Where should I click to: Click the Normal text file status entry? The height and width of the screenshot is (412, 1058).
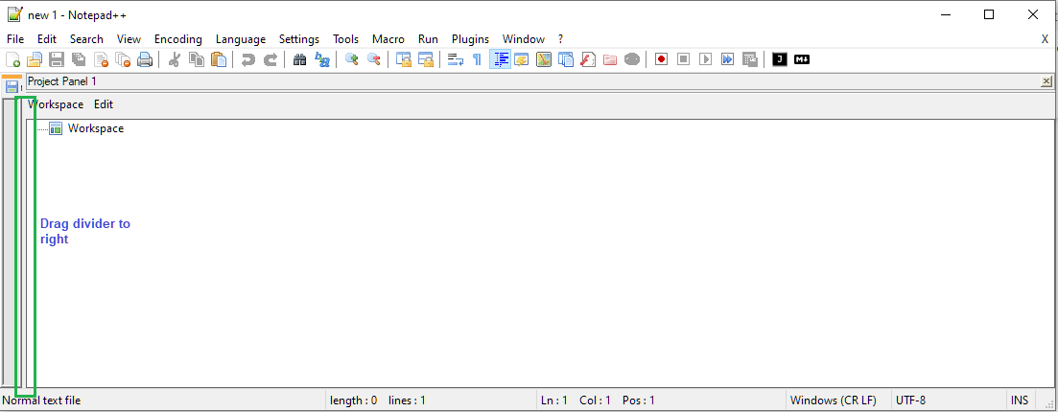tap(42, 401)
